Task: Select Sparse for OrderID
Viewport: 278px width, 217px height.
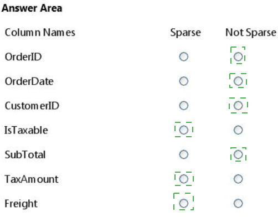Action: (184, 56)
